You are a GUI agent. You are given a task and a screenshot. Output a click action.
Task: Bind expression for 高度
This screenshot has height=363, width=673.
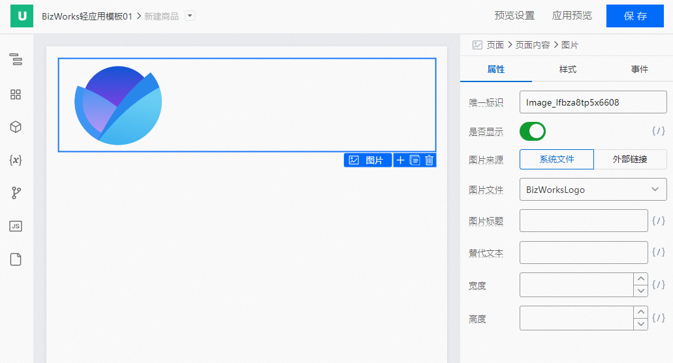pos(659,317)
